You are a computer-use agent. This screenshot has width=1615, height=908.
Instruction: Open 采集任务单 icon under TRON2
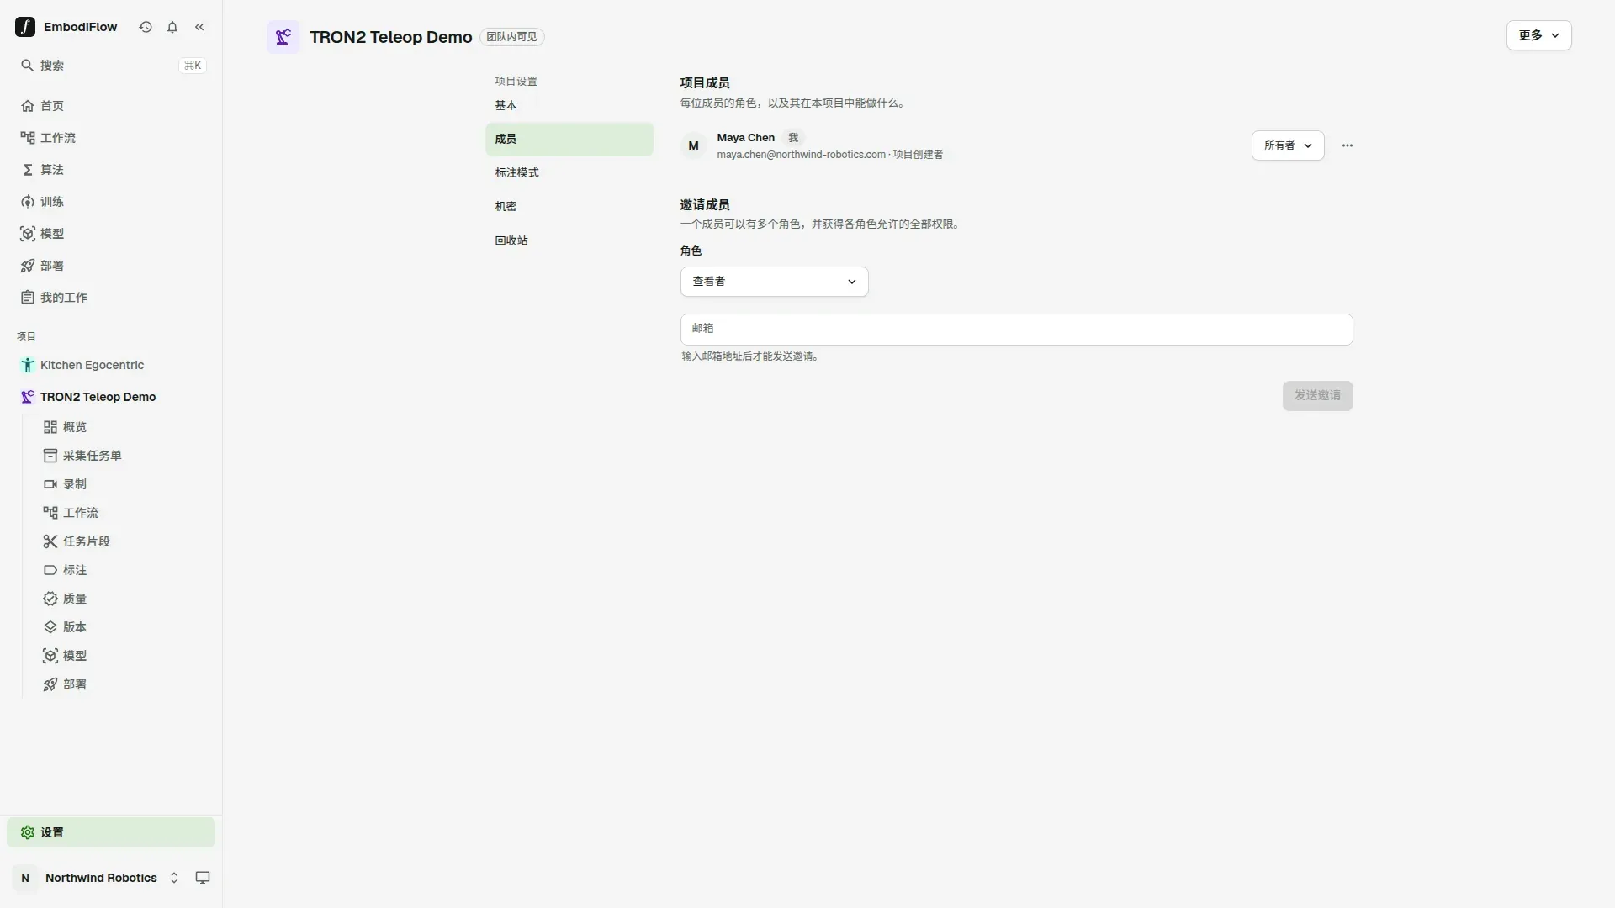point(50,456)
